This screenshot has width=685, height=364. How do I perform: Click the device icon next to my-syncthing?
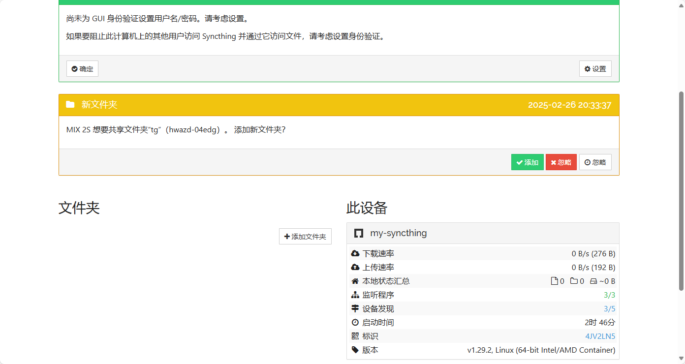[x=359, y=233]
